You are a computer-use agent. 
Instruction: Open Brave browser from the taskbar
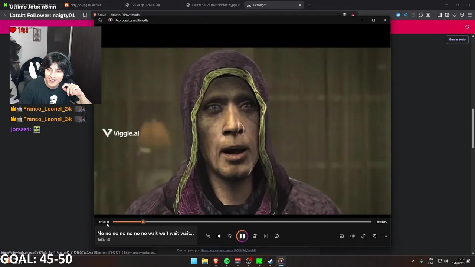coord(216,261)
